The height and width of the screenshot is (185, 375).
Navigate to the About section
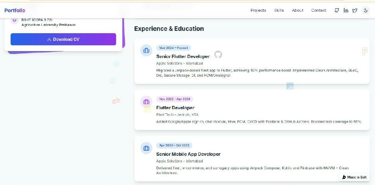[297, 10]
